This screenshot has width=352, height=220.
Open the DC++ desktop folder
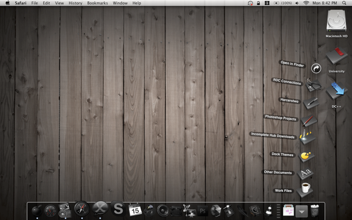[x=337, y=91]
